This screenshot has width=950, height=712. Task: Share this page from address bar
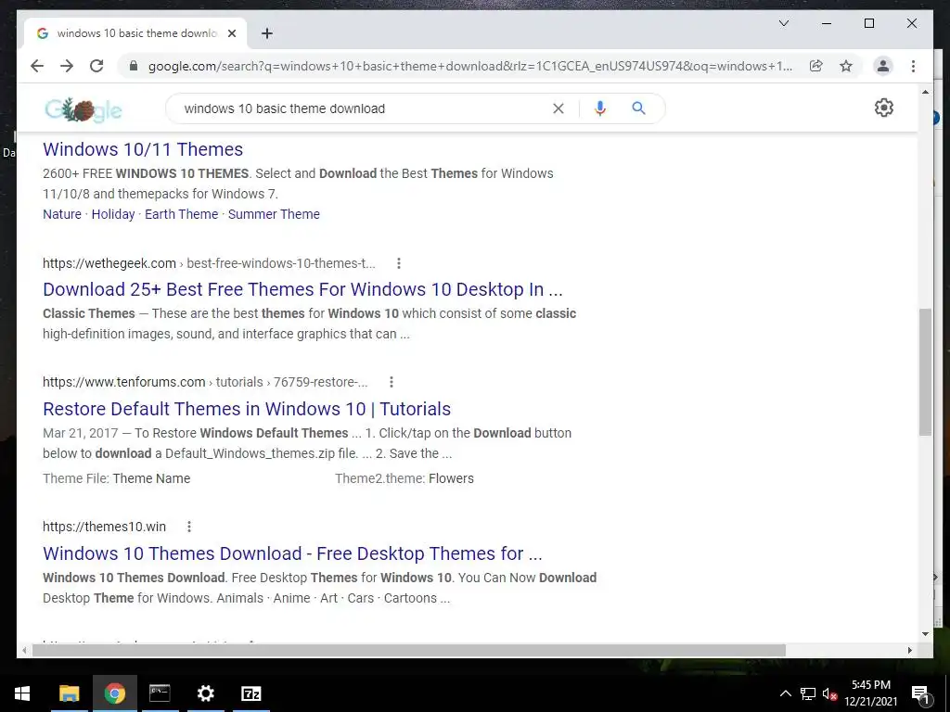coord(816,66)
